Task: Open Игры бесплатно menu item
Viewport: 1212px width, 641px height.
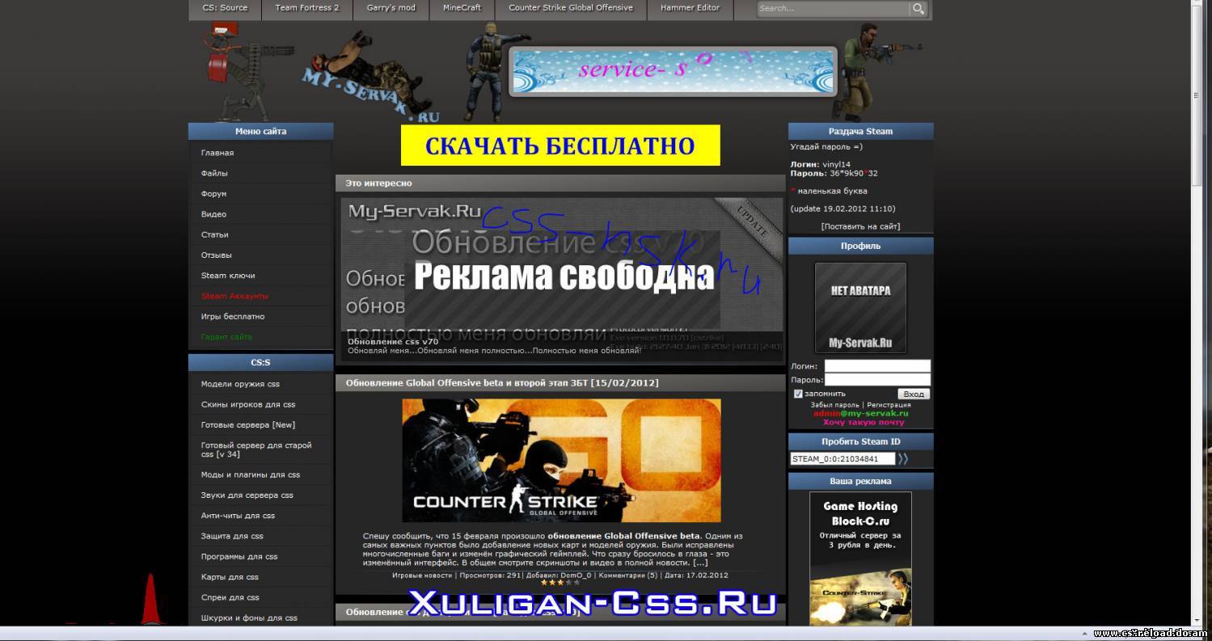Action: point(233,317)
